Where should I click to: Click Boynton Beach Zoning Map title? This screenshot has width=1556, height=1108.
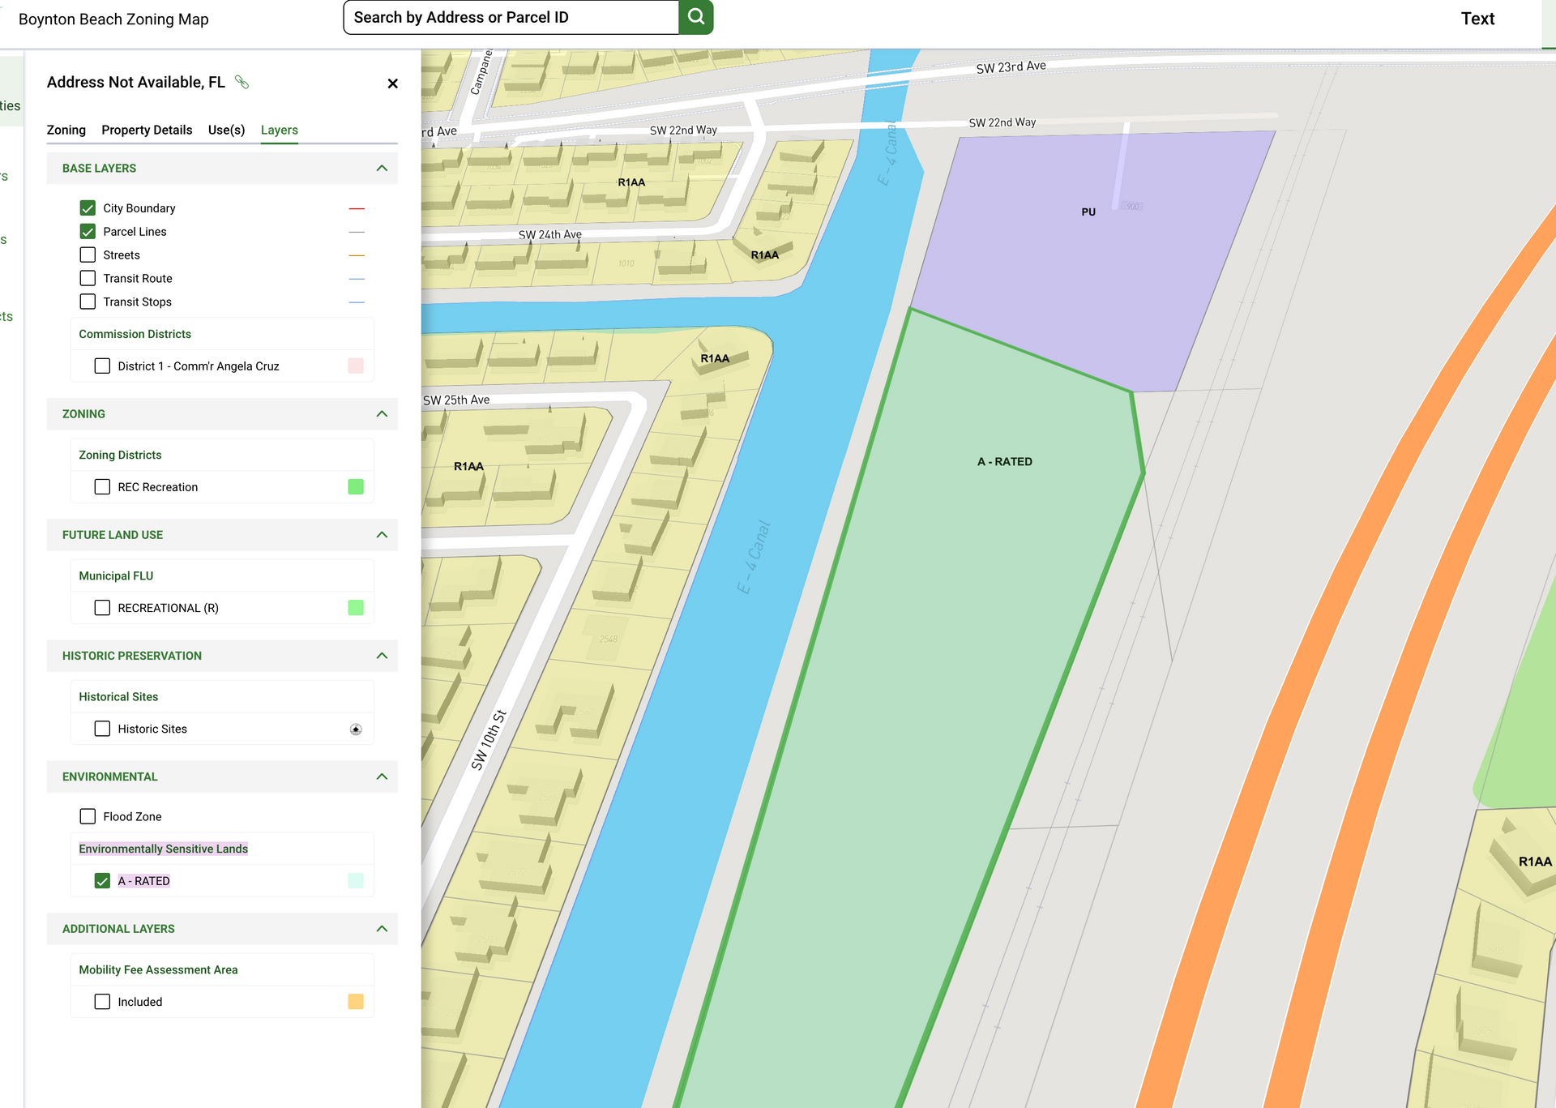click(x=113, y=19)
